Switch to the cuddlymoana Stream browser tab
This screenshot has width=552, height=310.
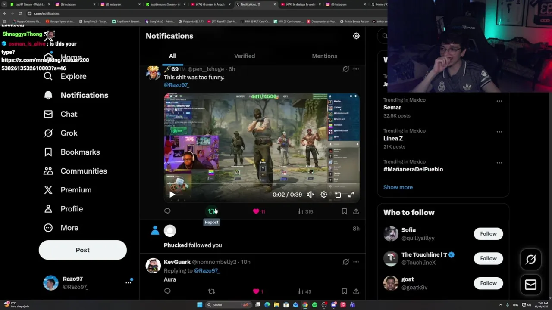(x=166, y=4)
